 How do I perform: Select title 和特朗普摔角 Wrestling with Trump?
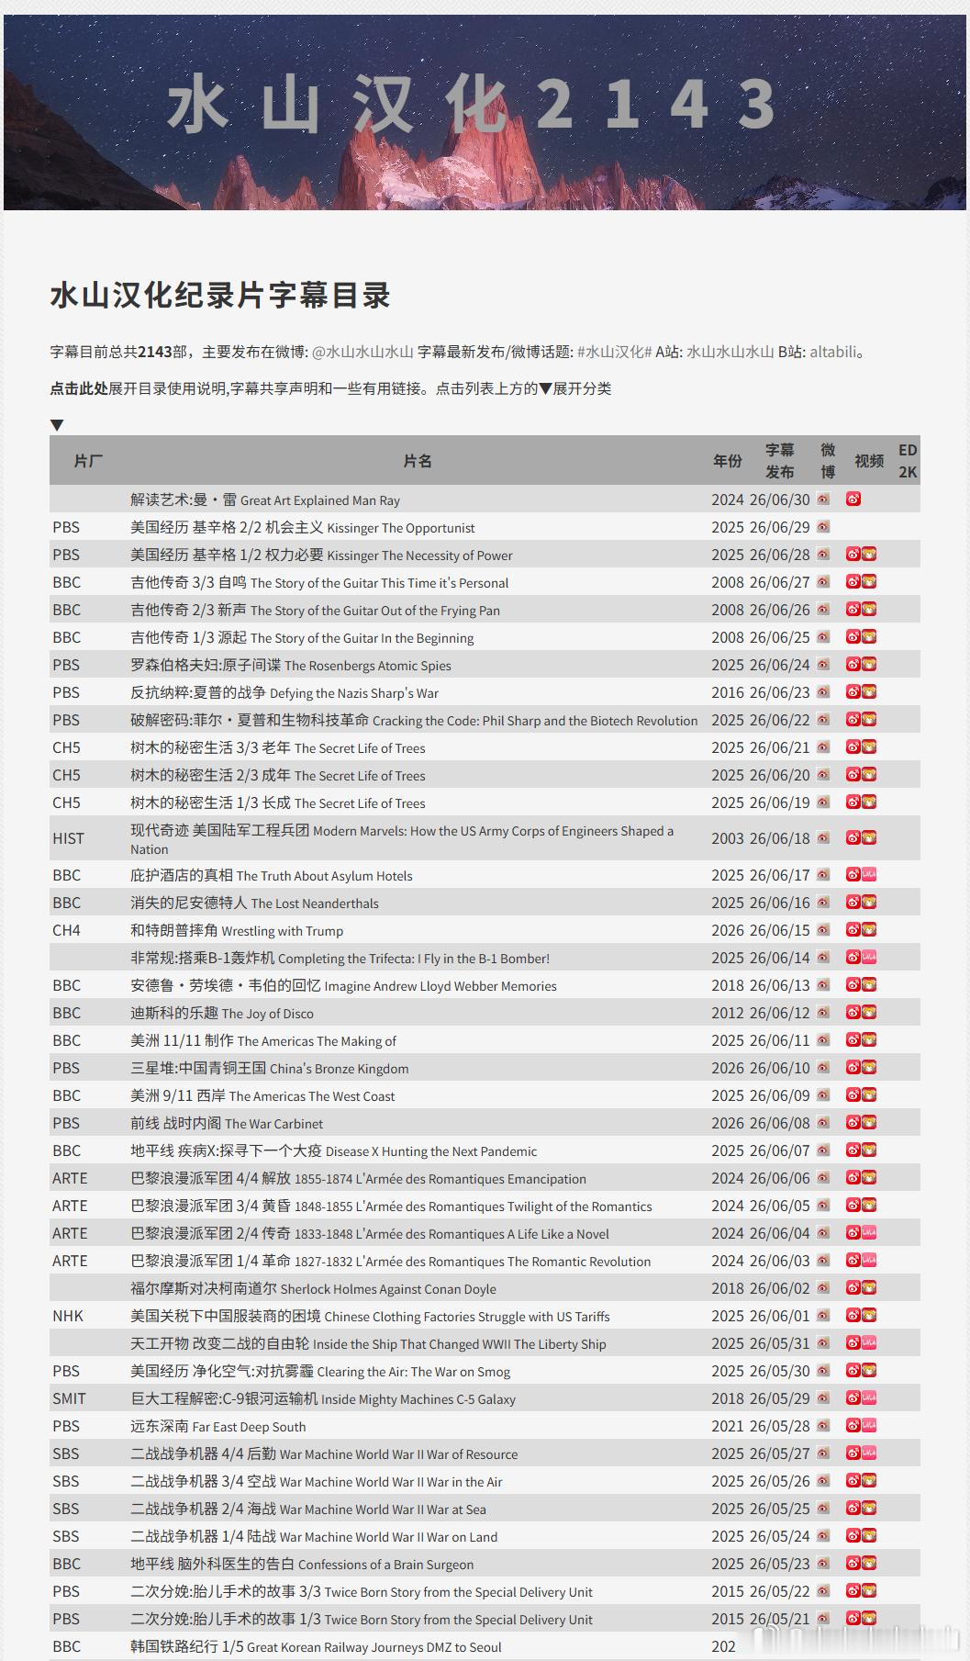coord(237,930)
